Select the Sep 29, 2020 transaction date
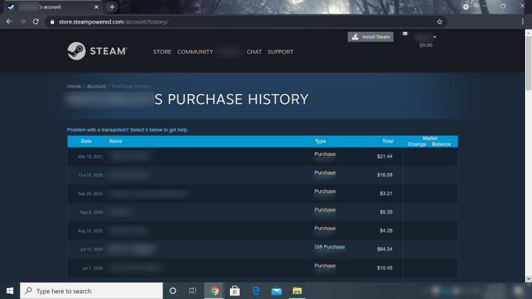Image resolution: width=532 pixels, height=299 pixels. coord(90,194)
